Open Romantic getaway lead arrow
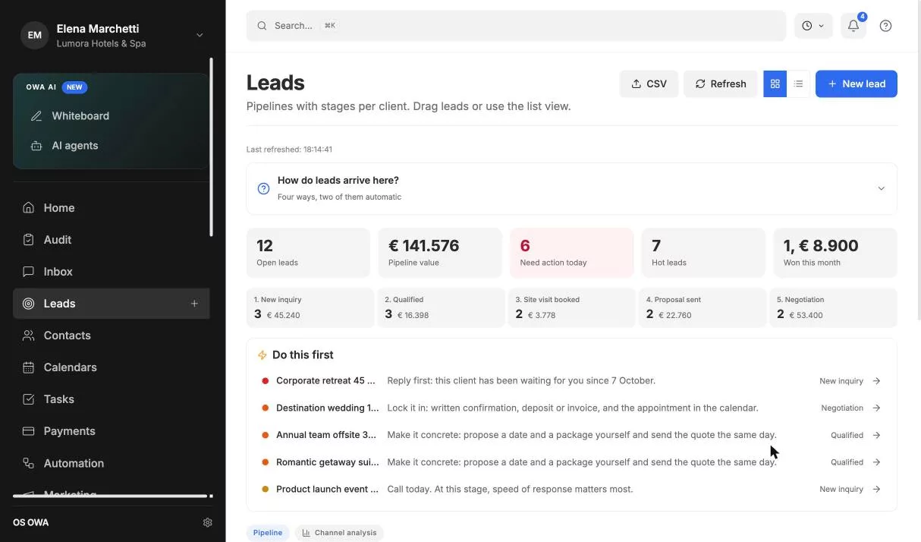The image size is (921, 542). tap(876, 462)
